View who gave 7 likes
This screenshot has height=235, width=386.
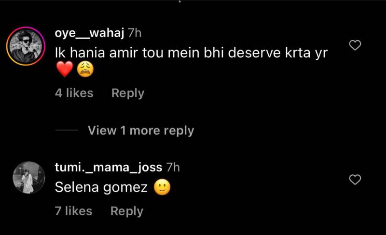(x=74, y=211)
